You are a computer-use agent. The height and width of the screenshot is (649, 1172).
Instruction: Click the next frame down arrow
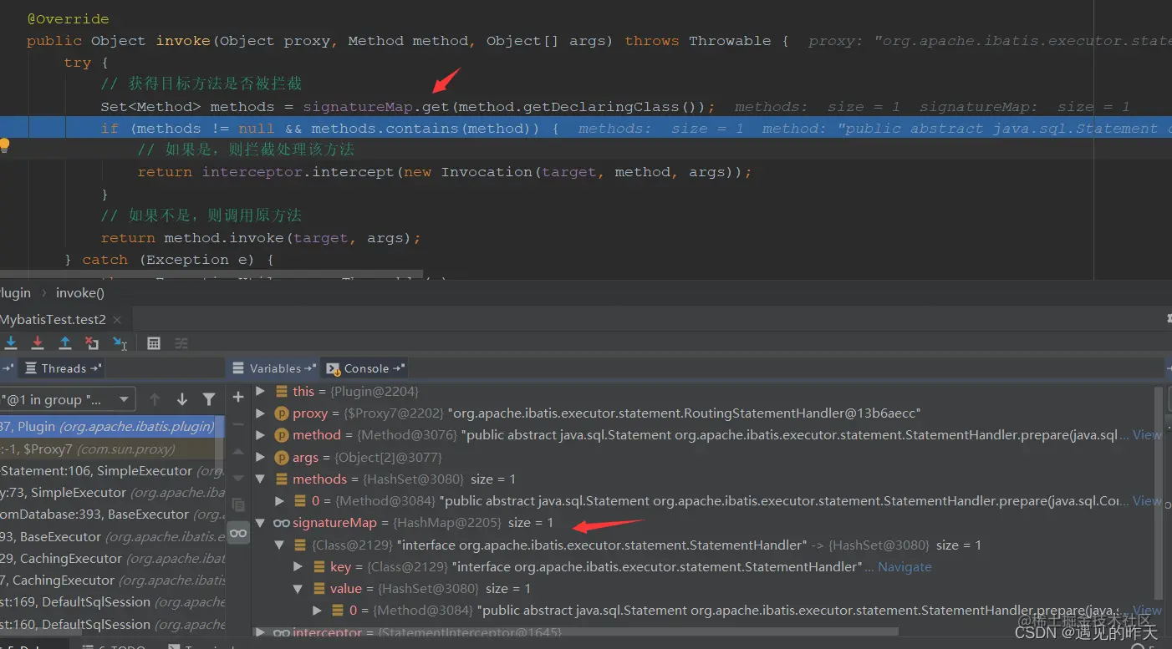click(x=182, y=399)
